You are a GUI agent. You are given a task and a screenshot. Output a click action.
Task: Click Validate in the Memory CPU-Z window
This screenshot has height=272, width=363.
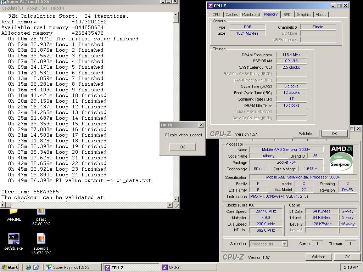(306, 134)
